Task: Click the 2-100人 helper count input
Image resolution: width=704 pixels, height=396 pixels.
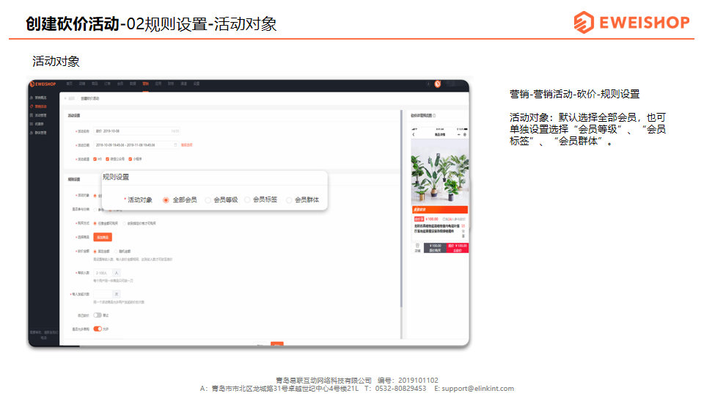Action: point(103,273)
